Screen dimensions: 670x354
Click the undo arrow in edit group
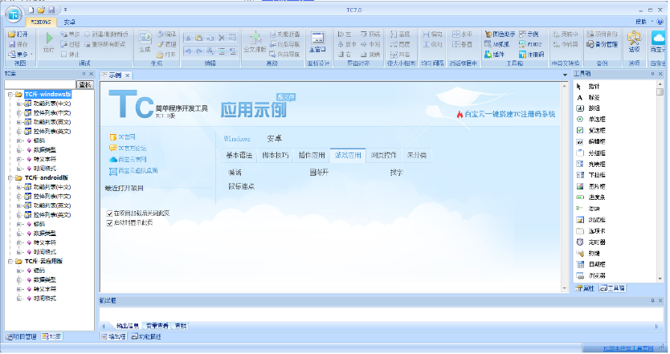click(x=188, y=51)
